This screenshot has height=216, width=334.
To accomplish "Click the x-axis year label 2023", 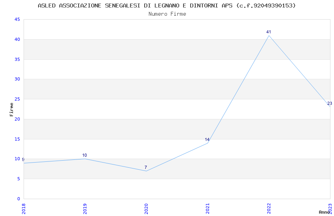I will [330, 209].
